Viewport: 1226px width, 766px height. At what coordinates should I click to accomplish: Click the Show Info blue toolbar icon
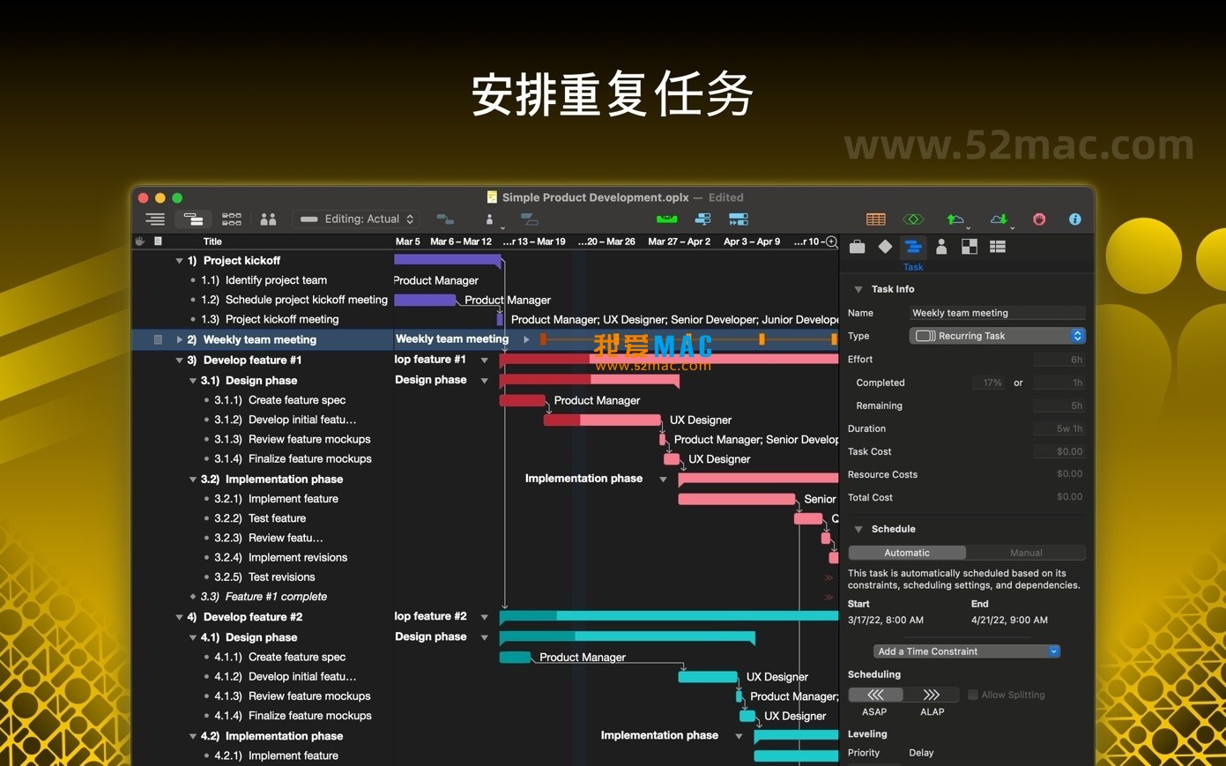pyautogui.click(x=1074, y=219)
